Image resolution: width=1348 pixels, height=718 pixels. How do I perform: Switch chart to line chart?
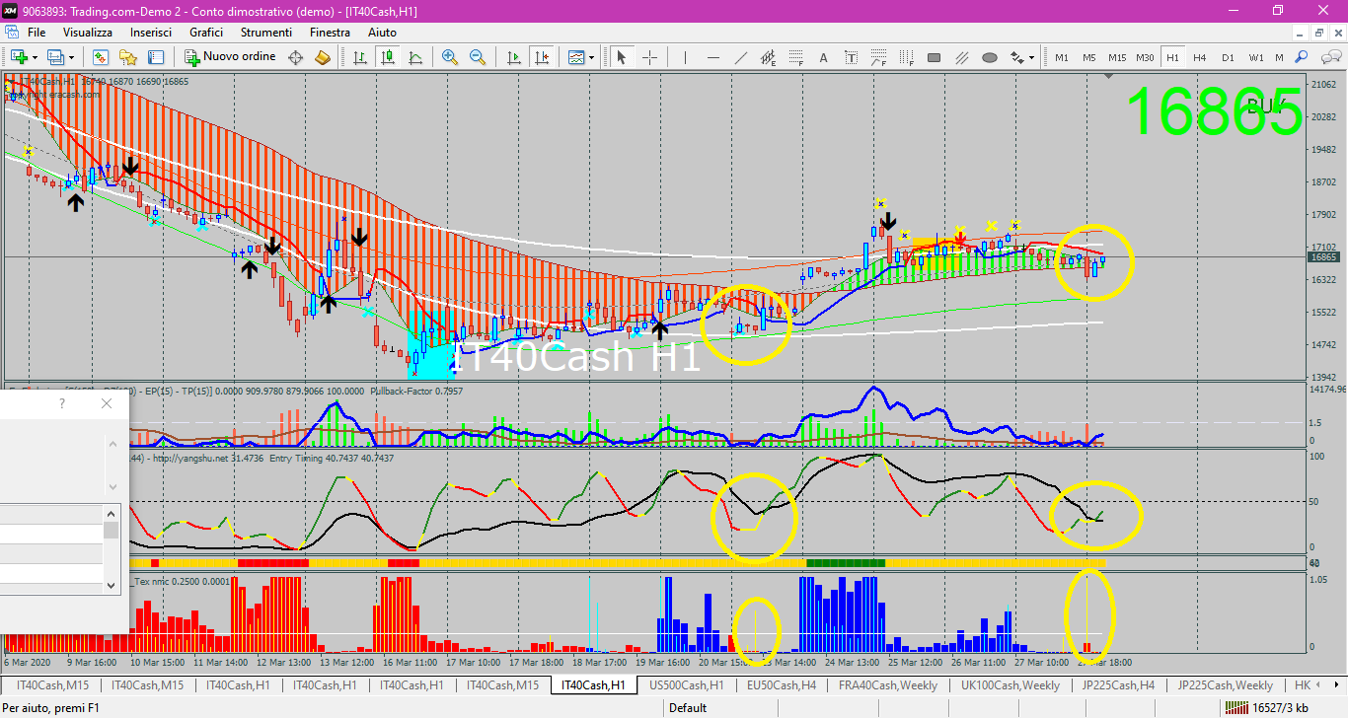pos(415,57)
